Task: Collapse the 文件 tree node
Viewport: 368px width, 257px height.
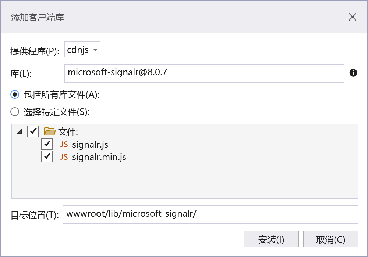Action: (x=19, y=131)
